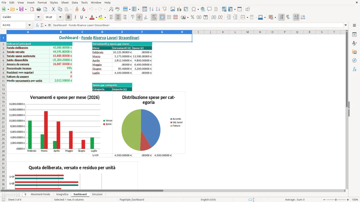Open the Name Box dropdown
This screenshot has height=202, width=360.
[29, 25]
